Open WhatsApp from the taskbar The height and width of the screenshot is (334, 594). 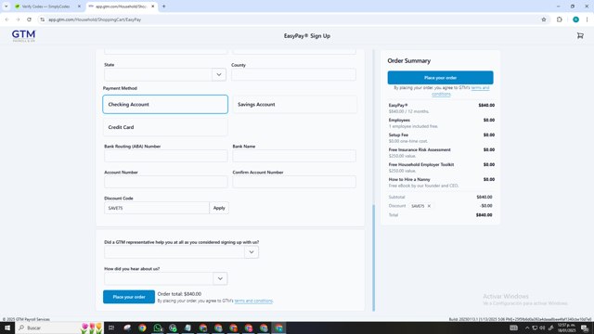pyautogui.click(x=158, y=328)
